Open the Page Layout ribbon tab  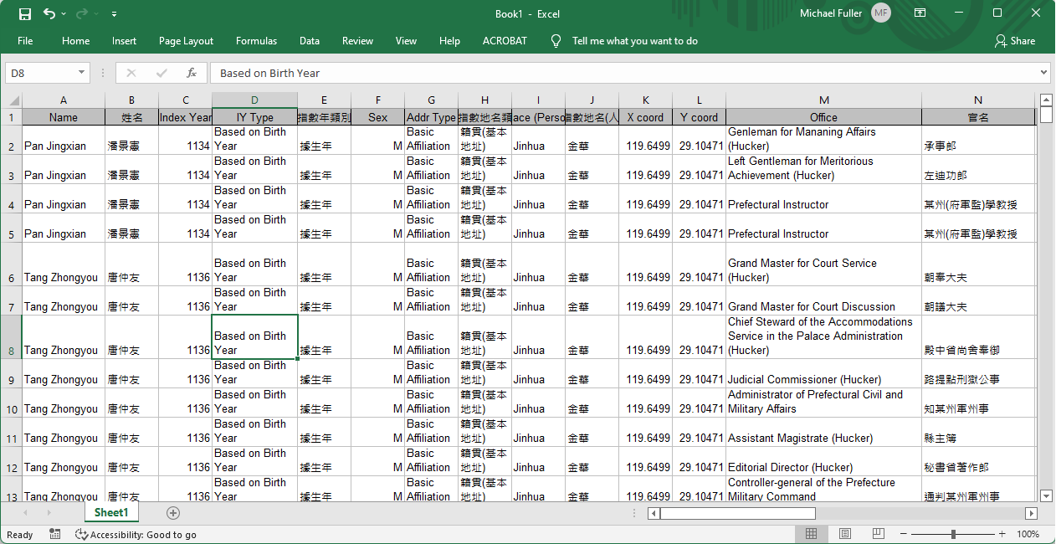(x=186, y=41)
